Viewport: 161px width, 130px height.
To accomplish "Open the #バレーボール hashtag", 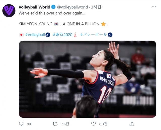I will 93,35.
